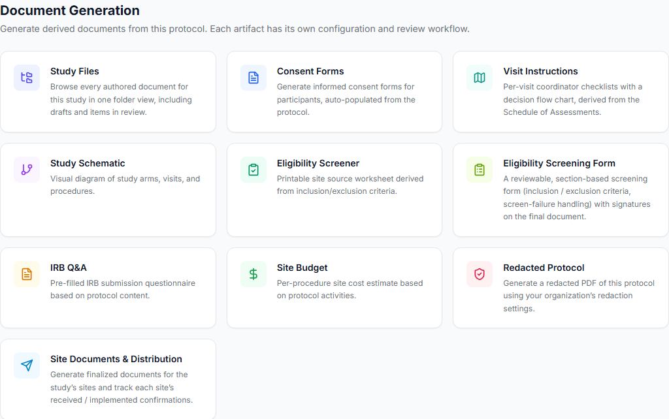Viewport: 669px width, 419px height.
Task: Click the Site Documents paper-plane icon
Action: coord(27,365)
